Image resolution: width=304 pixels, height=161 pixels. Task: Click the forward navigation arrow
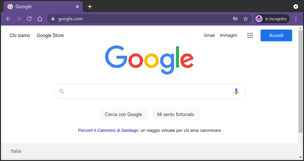[x=19, y=19]
